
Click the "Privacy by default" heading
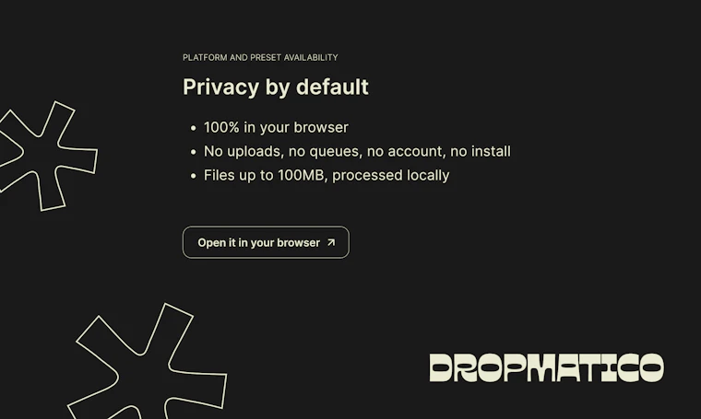click(x=276, y=87)
